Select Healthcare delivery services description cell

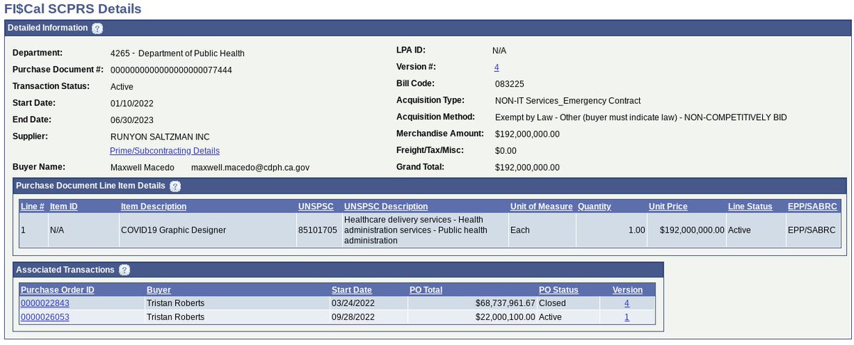tap(425, 230)
